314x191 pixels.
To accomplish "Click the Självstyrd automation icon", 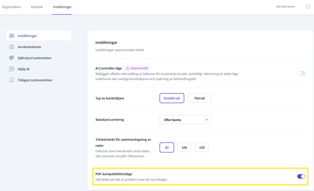I will 11,58.
